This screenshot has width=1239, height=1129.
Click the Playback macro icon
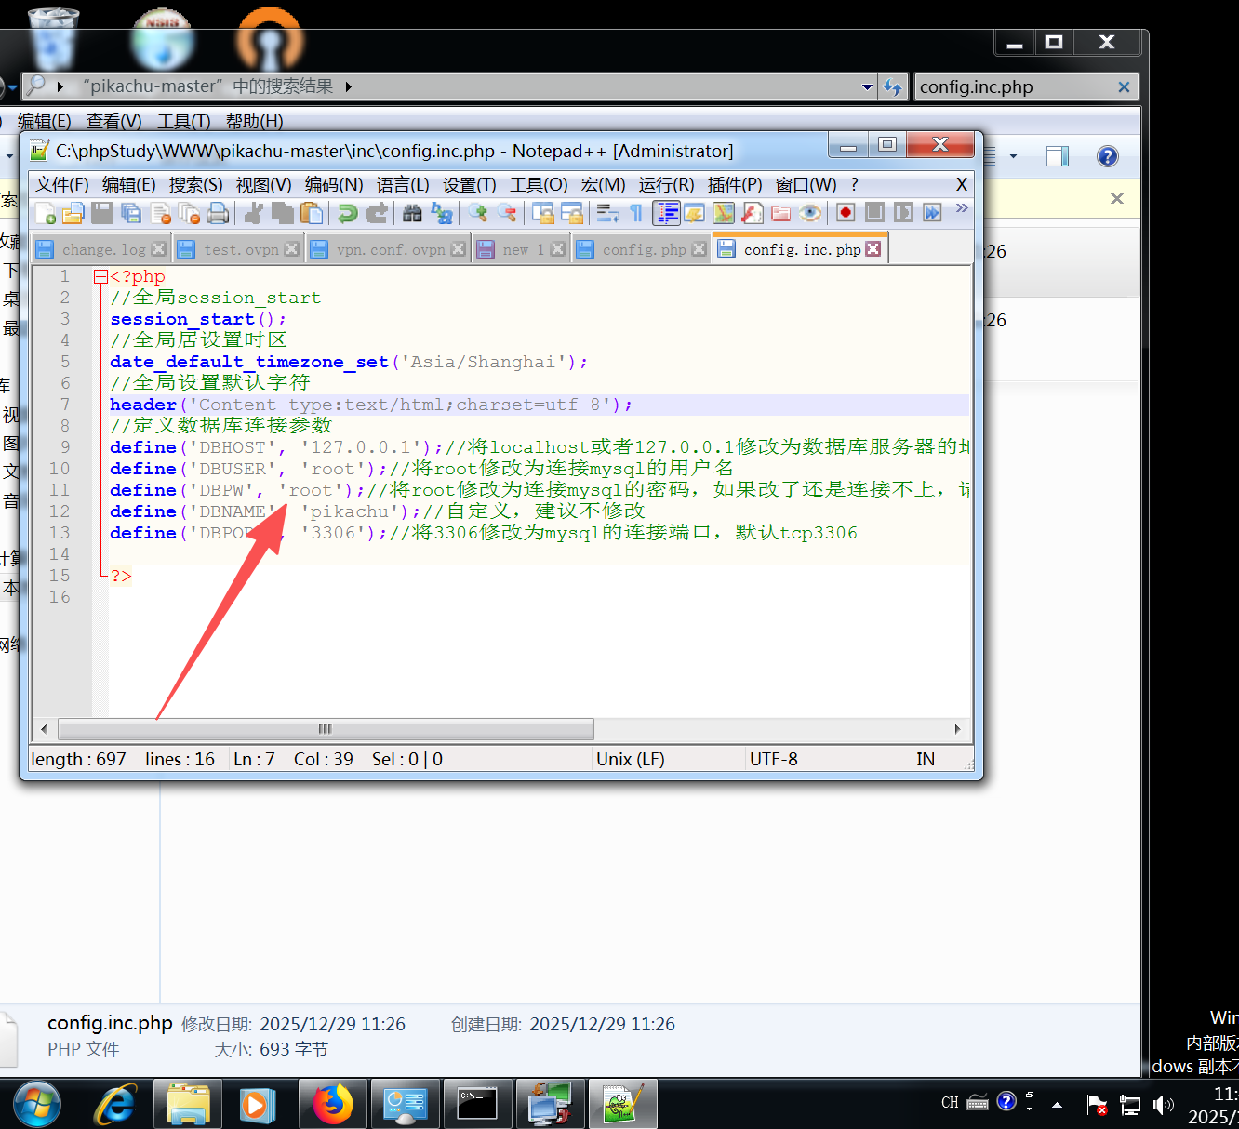pyautogui.click(x=903, y=213)
